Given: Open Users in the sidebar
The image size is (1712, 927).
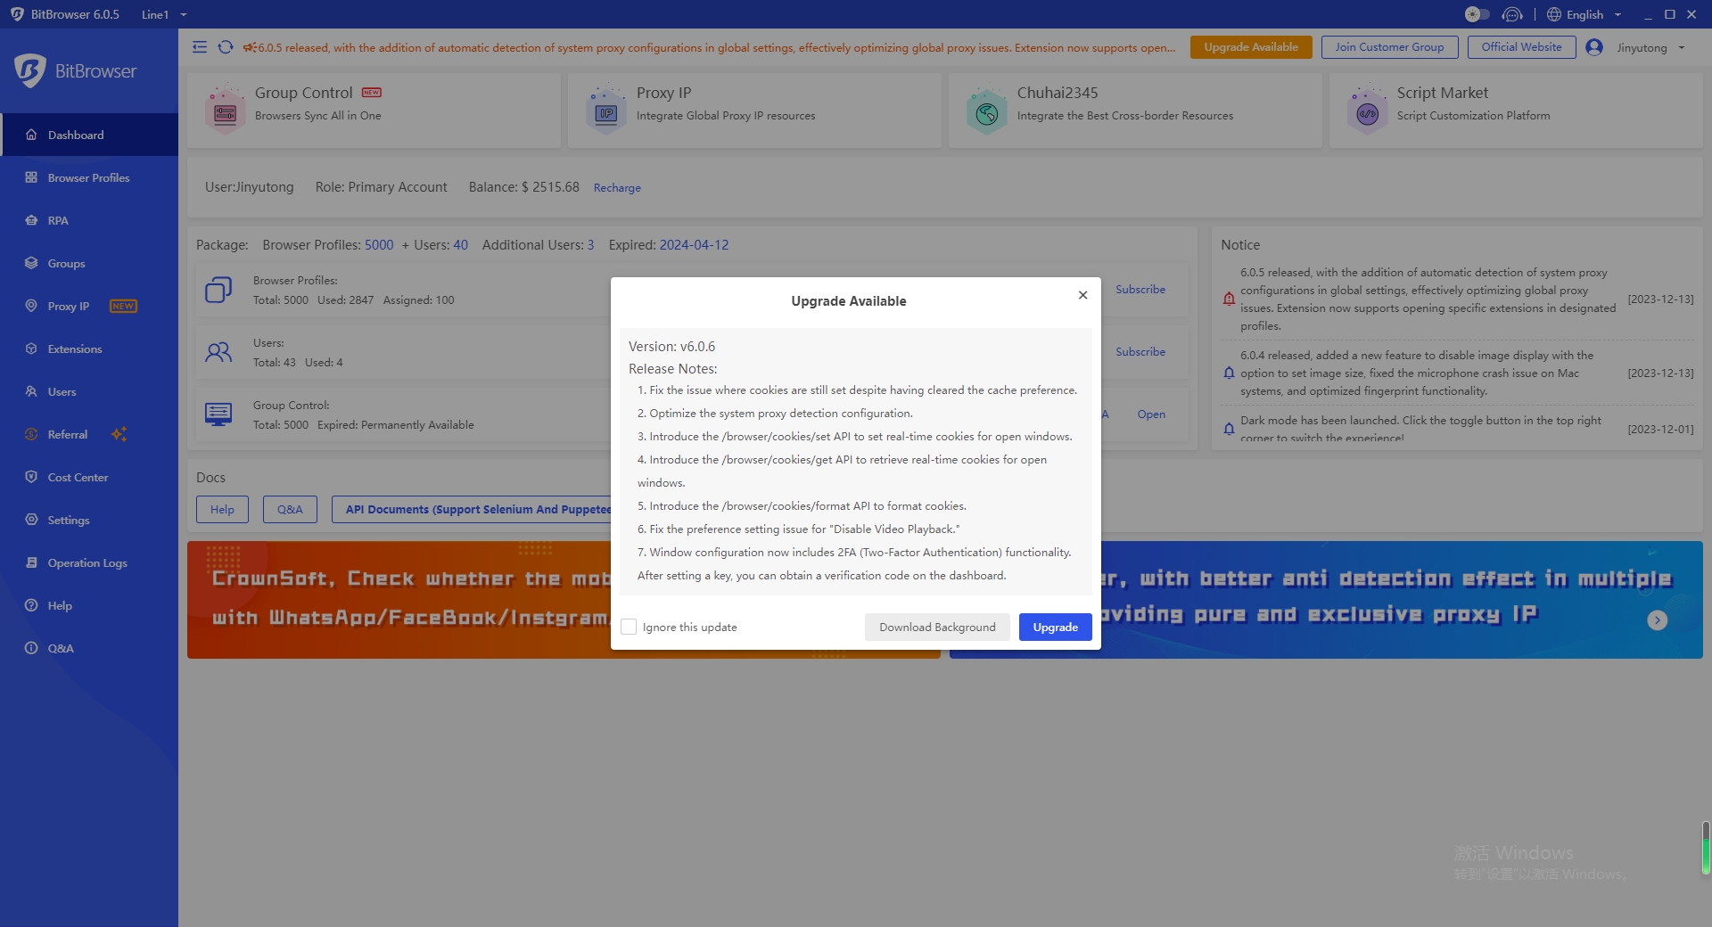Looking at the screenshot, I should [89, 391].
